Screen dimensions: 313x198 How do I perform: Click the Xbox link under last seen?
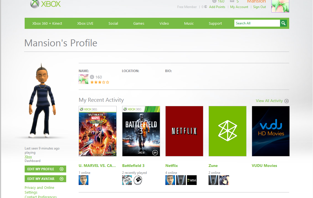[28, 157]
